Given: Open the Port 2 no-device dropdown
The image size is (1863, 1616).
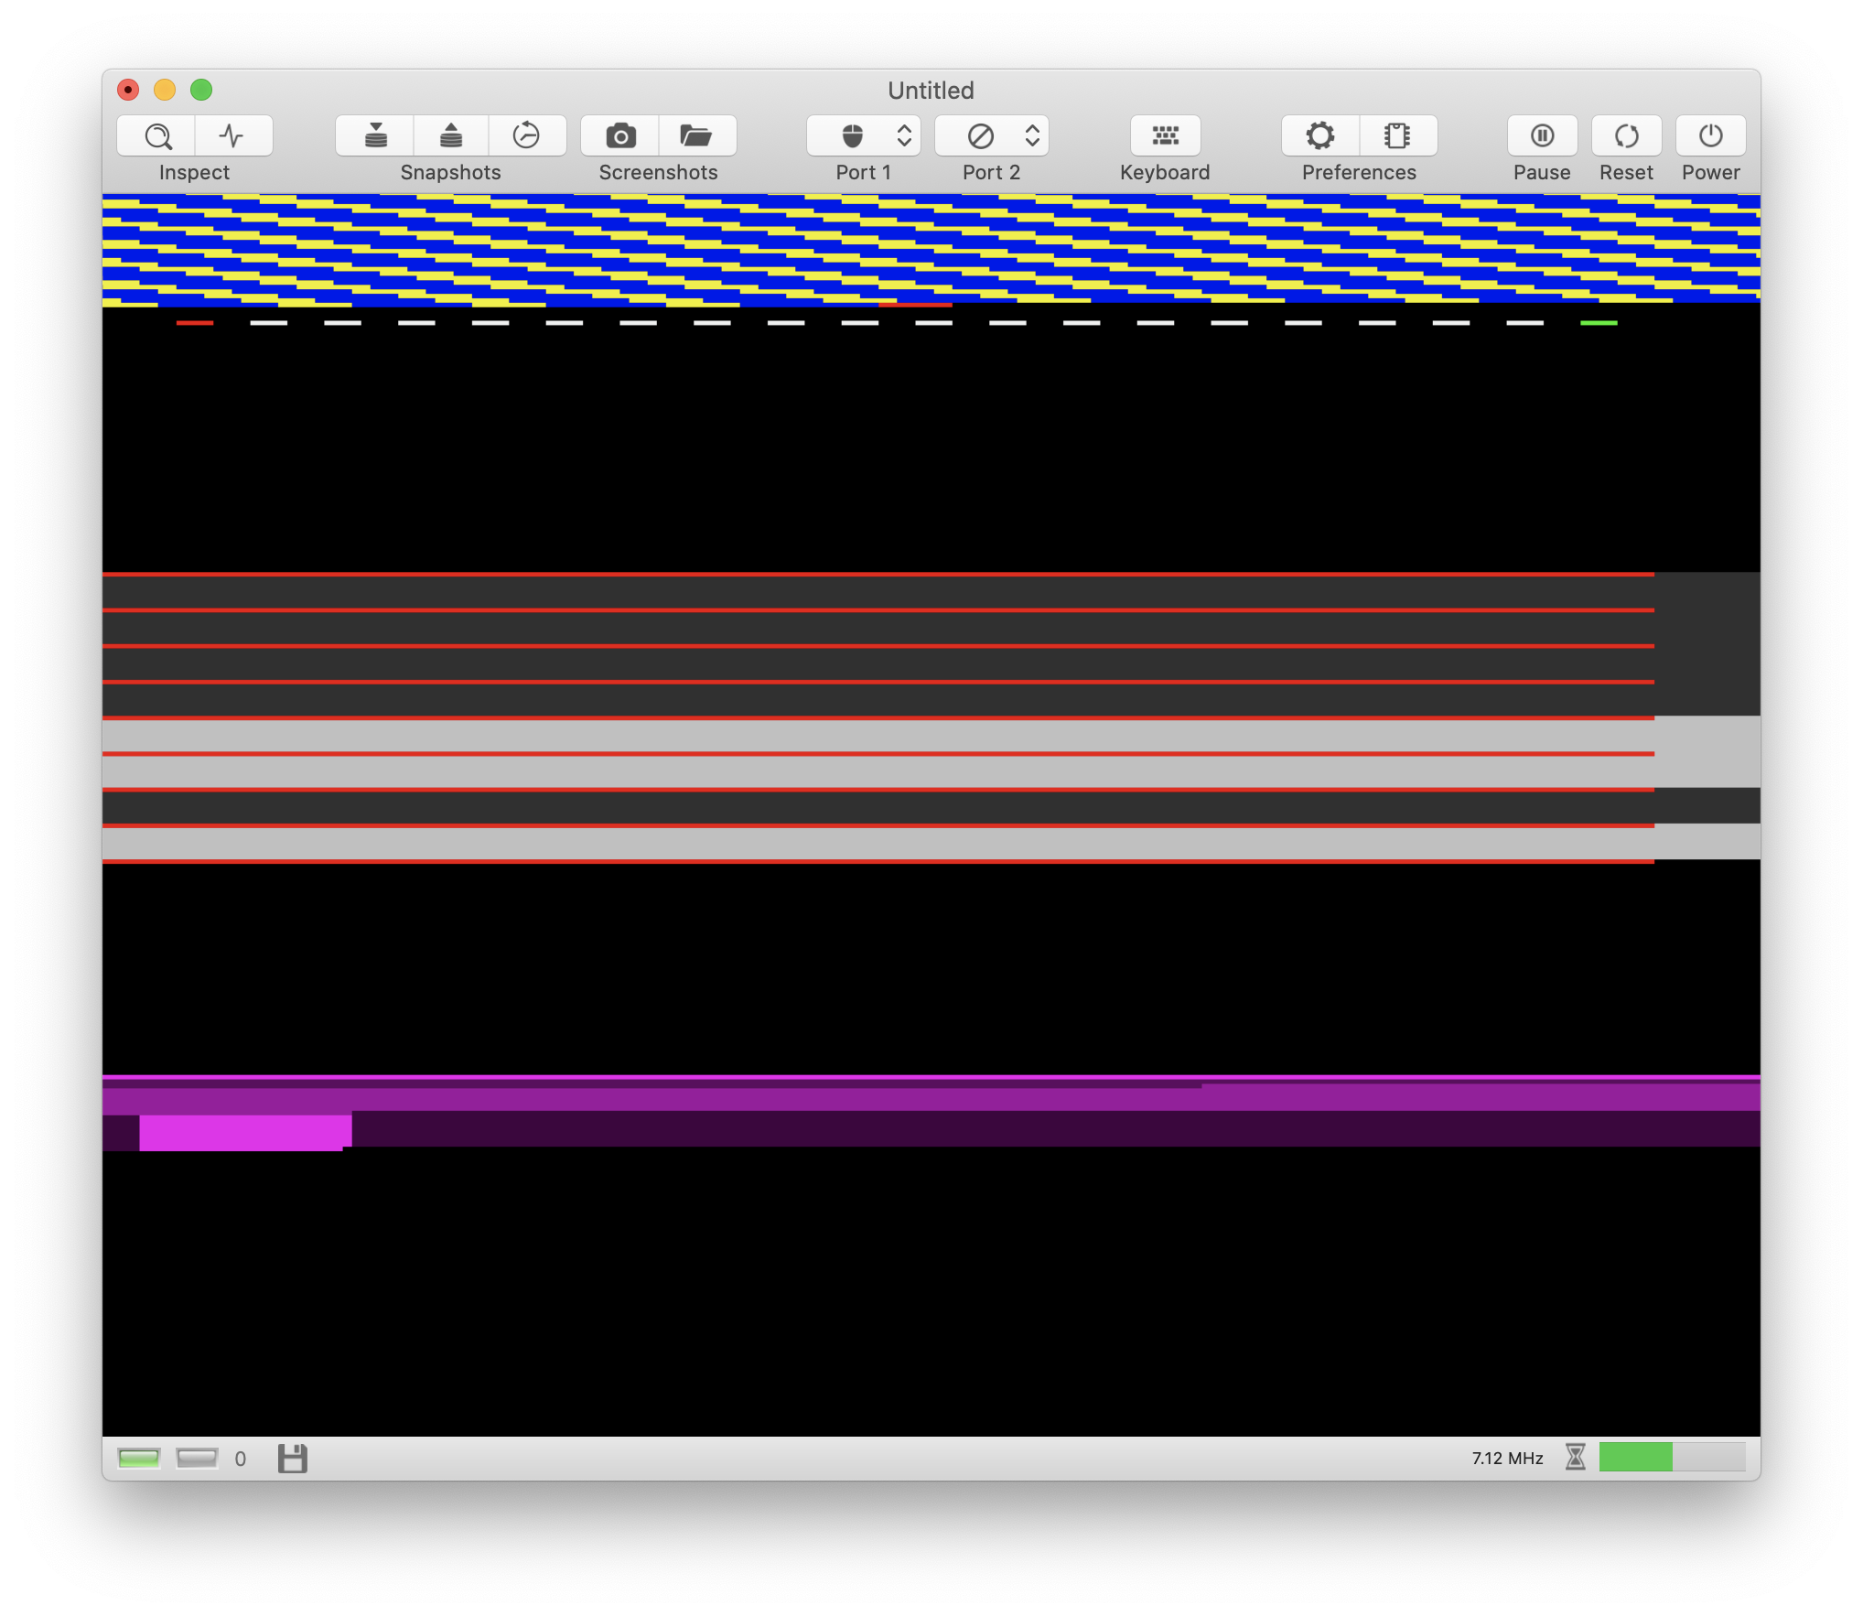Looking at the screenshot, I should (x=992, y=136).
